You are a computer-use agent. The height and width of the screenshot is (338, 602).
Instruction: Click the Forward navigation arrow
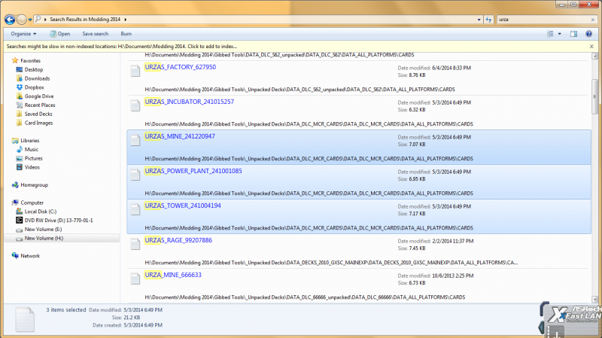(22, 20)
